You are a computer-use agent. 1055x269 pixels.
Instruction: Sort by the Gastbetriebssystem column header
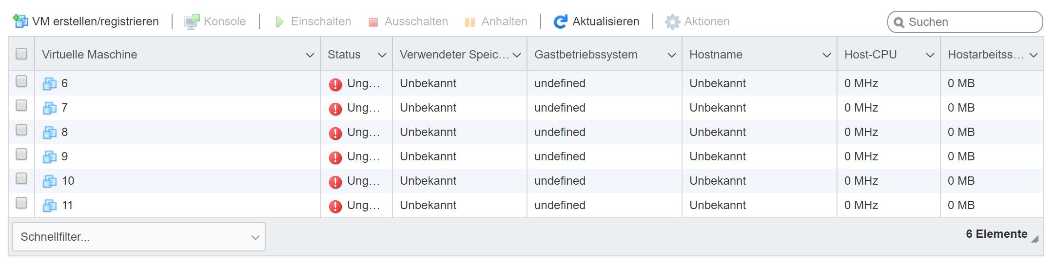[586, 55]
